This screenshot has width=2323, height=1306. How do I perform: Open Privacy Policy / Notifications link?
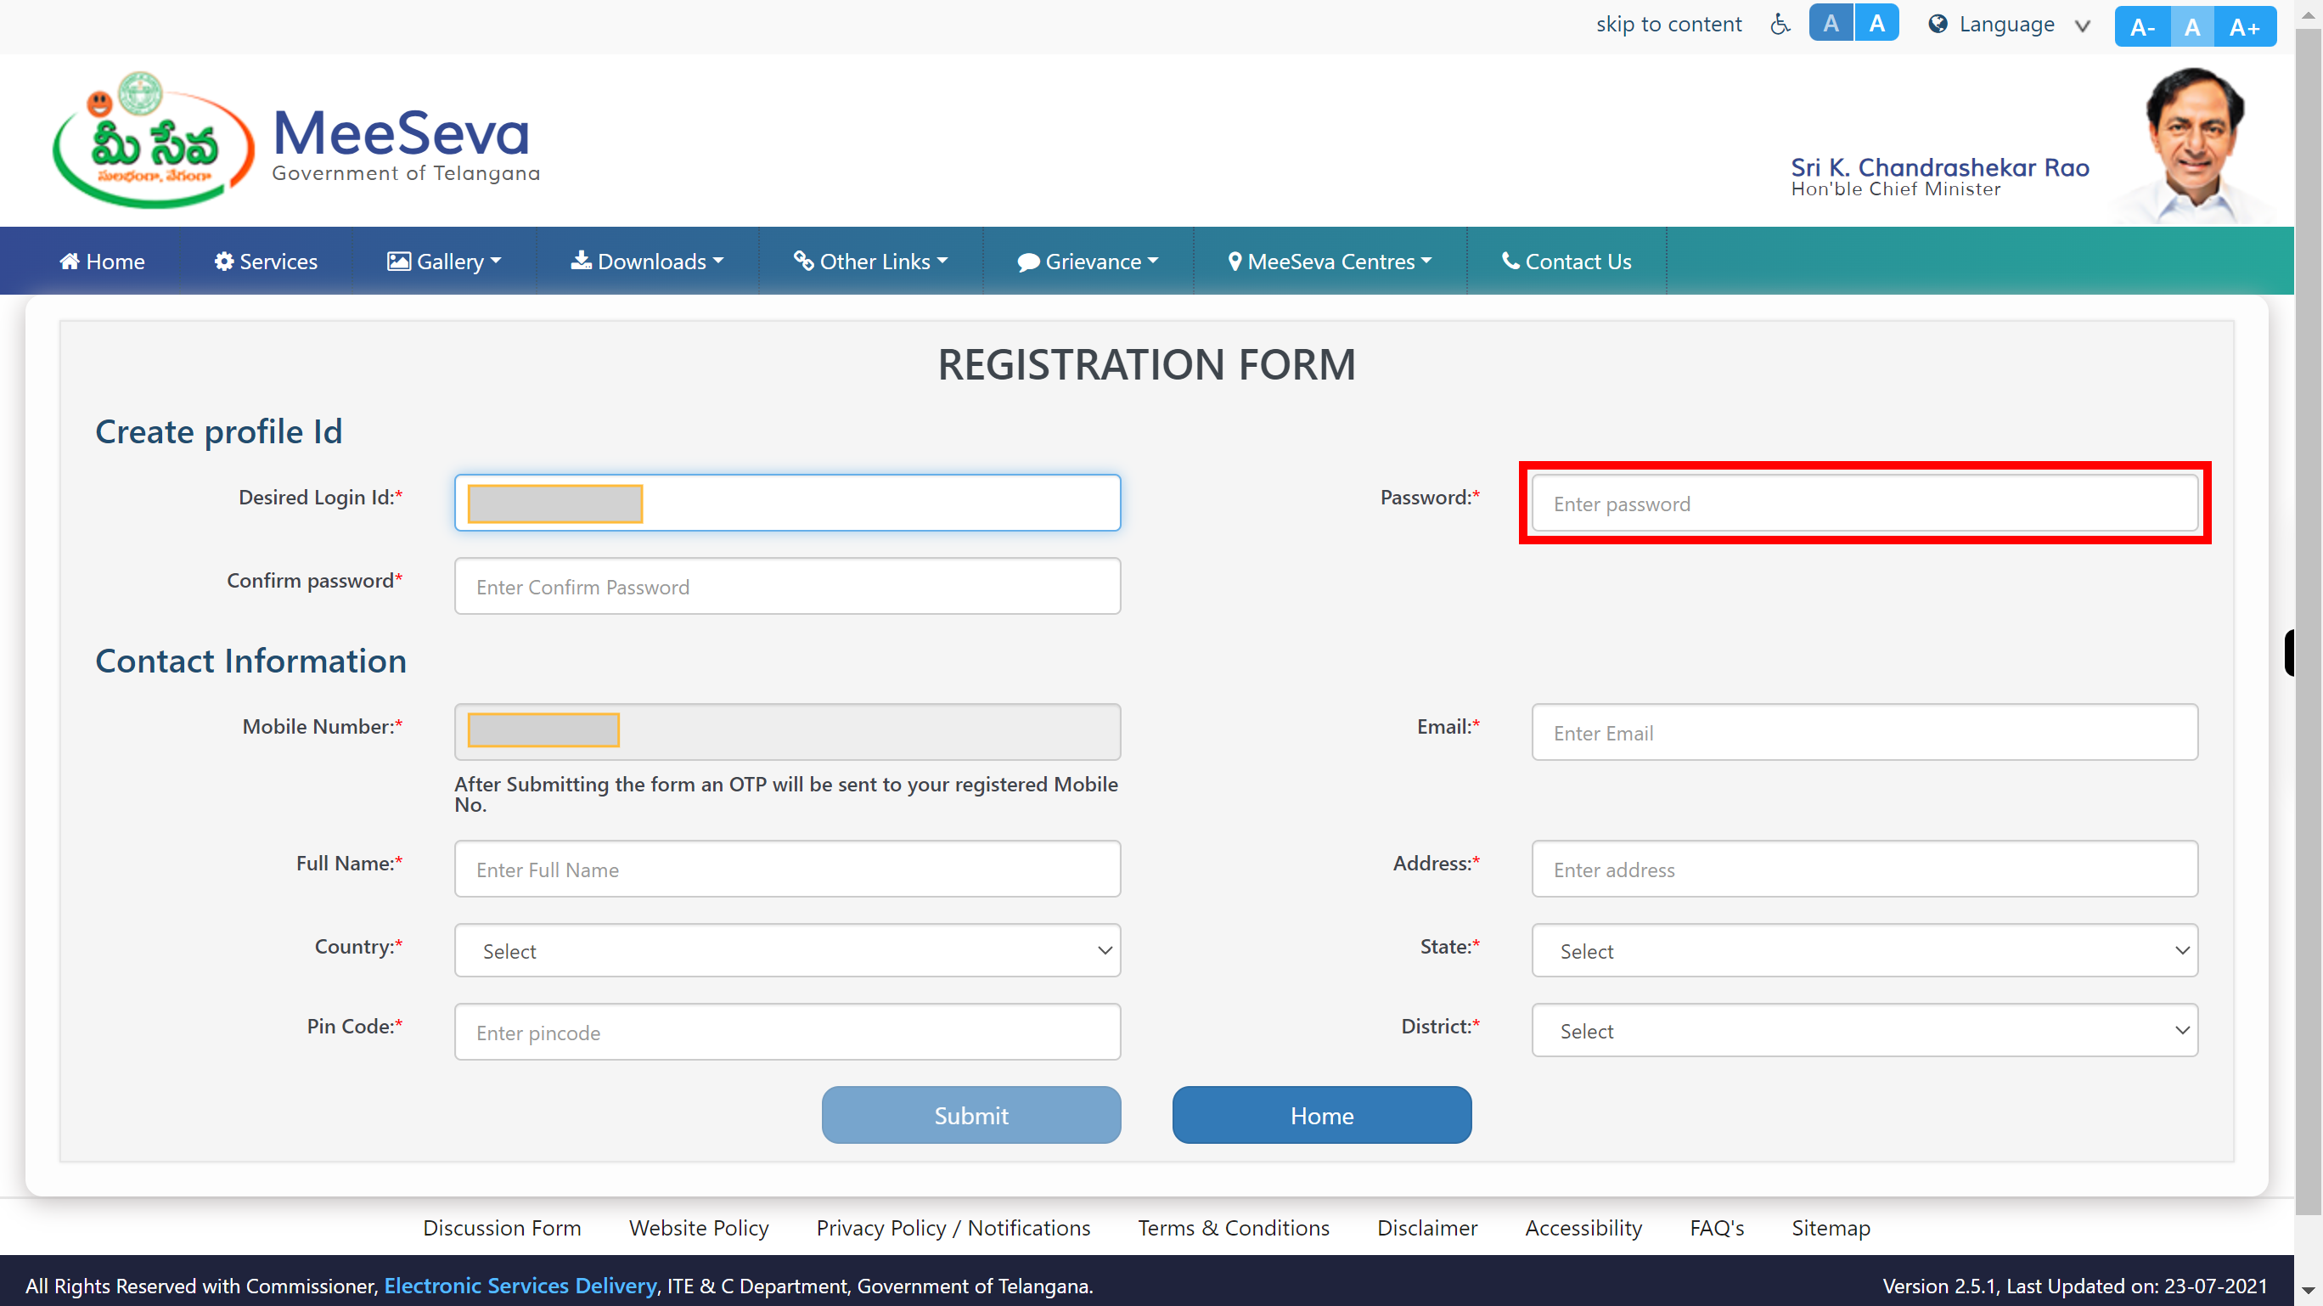click(x=953, y=1228)
